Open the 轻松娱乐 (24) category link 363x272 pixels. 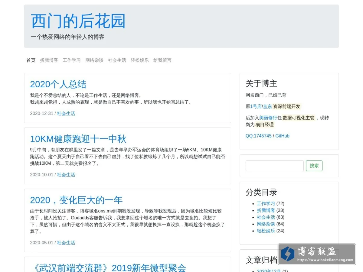pos(266,231)
